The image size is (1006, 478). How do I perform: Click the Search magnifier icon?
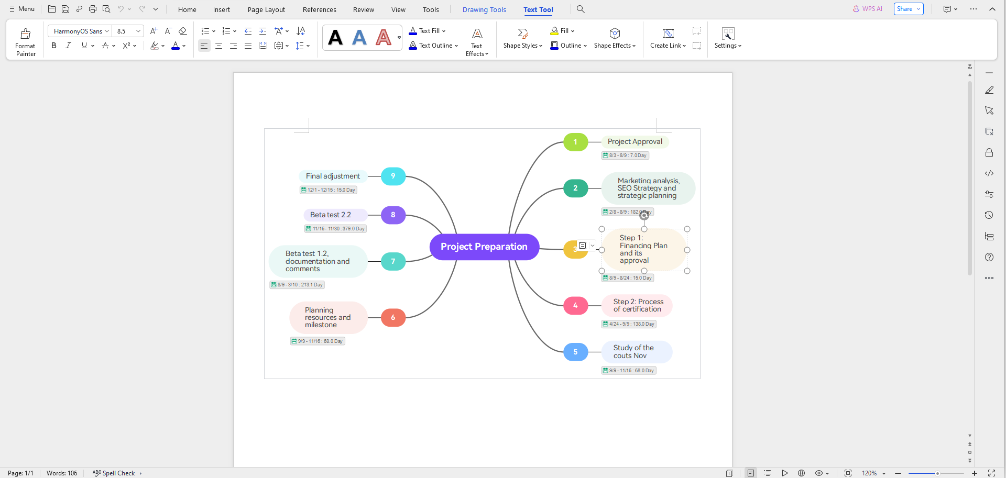(x=581, y=9)
